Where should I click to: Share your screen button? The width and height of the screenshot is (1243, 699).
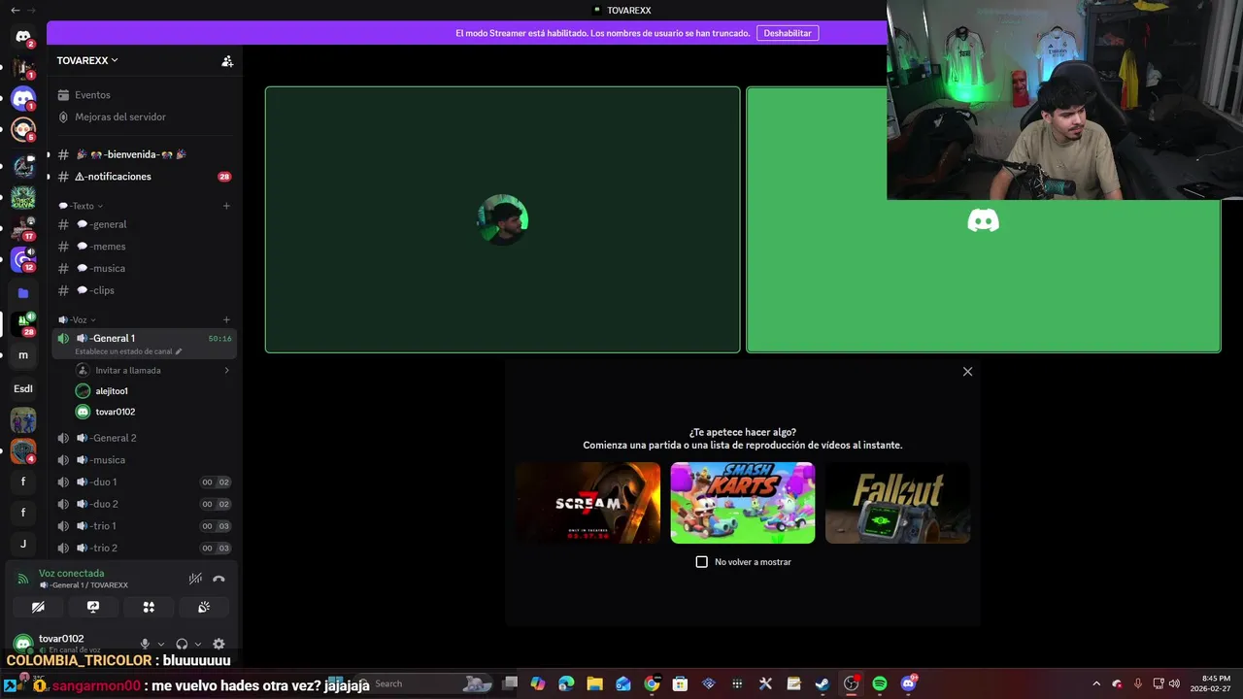[x=93, y=607]
